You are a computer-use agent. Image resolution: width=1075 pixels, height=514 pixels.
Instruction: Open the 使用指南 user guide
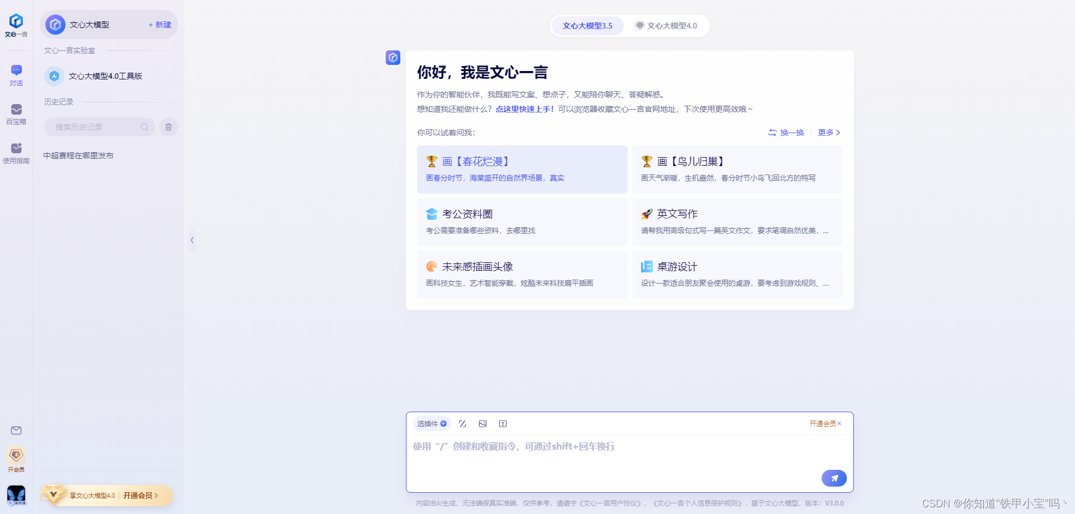[16, 153]
